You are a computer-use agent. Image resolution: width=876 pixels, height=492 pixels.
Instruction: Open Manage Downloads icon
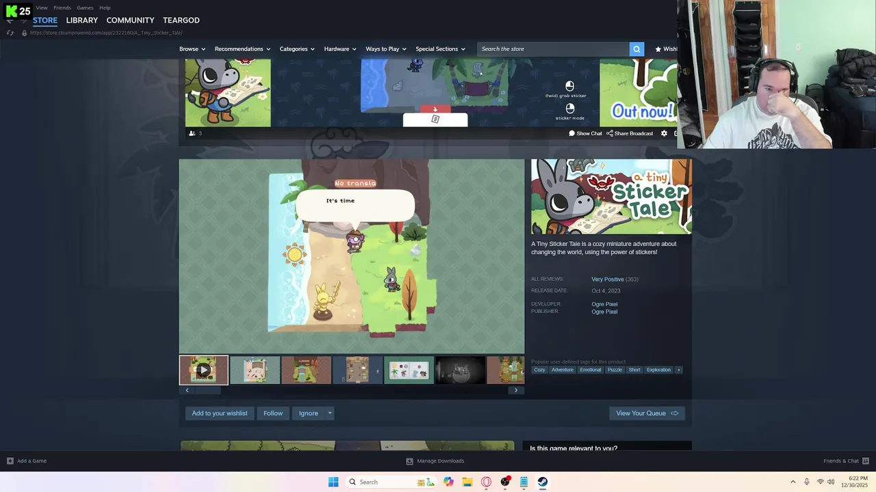(409, 461)
